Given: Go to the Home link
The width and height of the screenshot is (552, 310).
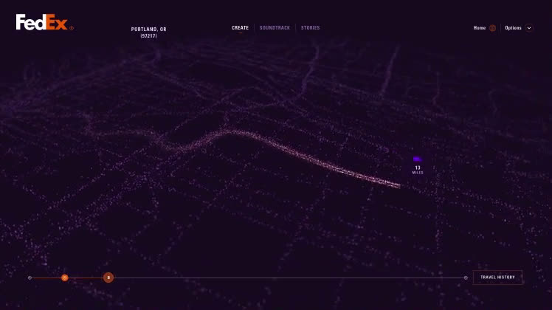Looking at the screenshot, I should coord(480,28).
